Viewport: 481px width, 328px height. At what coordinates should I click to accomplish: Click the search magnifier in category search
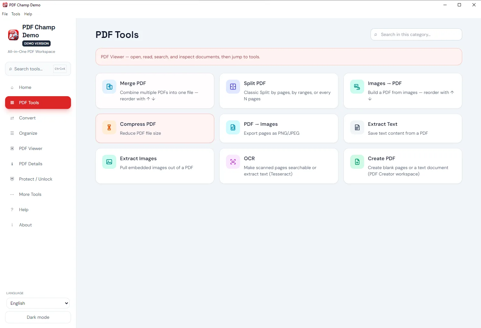[x=376, y=35]
